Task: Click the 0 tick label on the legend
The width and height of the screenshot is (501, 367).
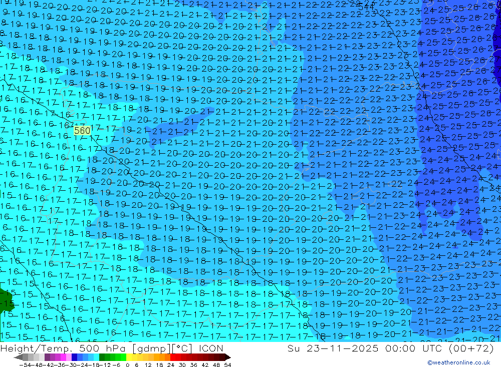Action: click(127, 365)
